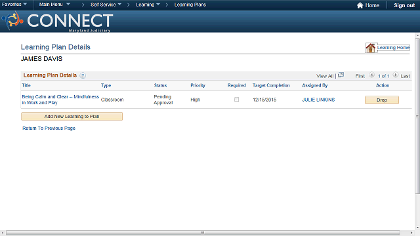Click the Action column header
The image size is (420, 236).
(383, 85)
